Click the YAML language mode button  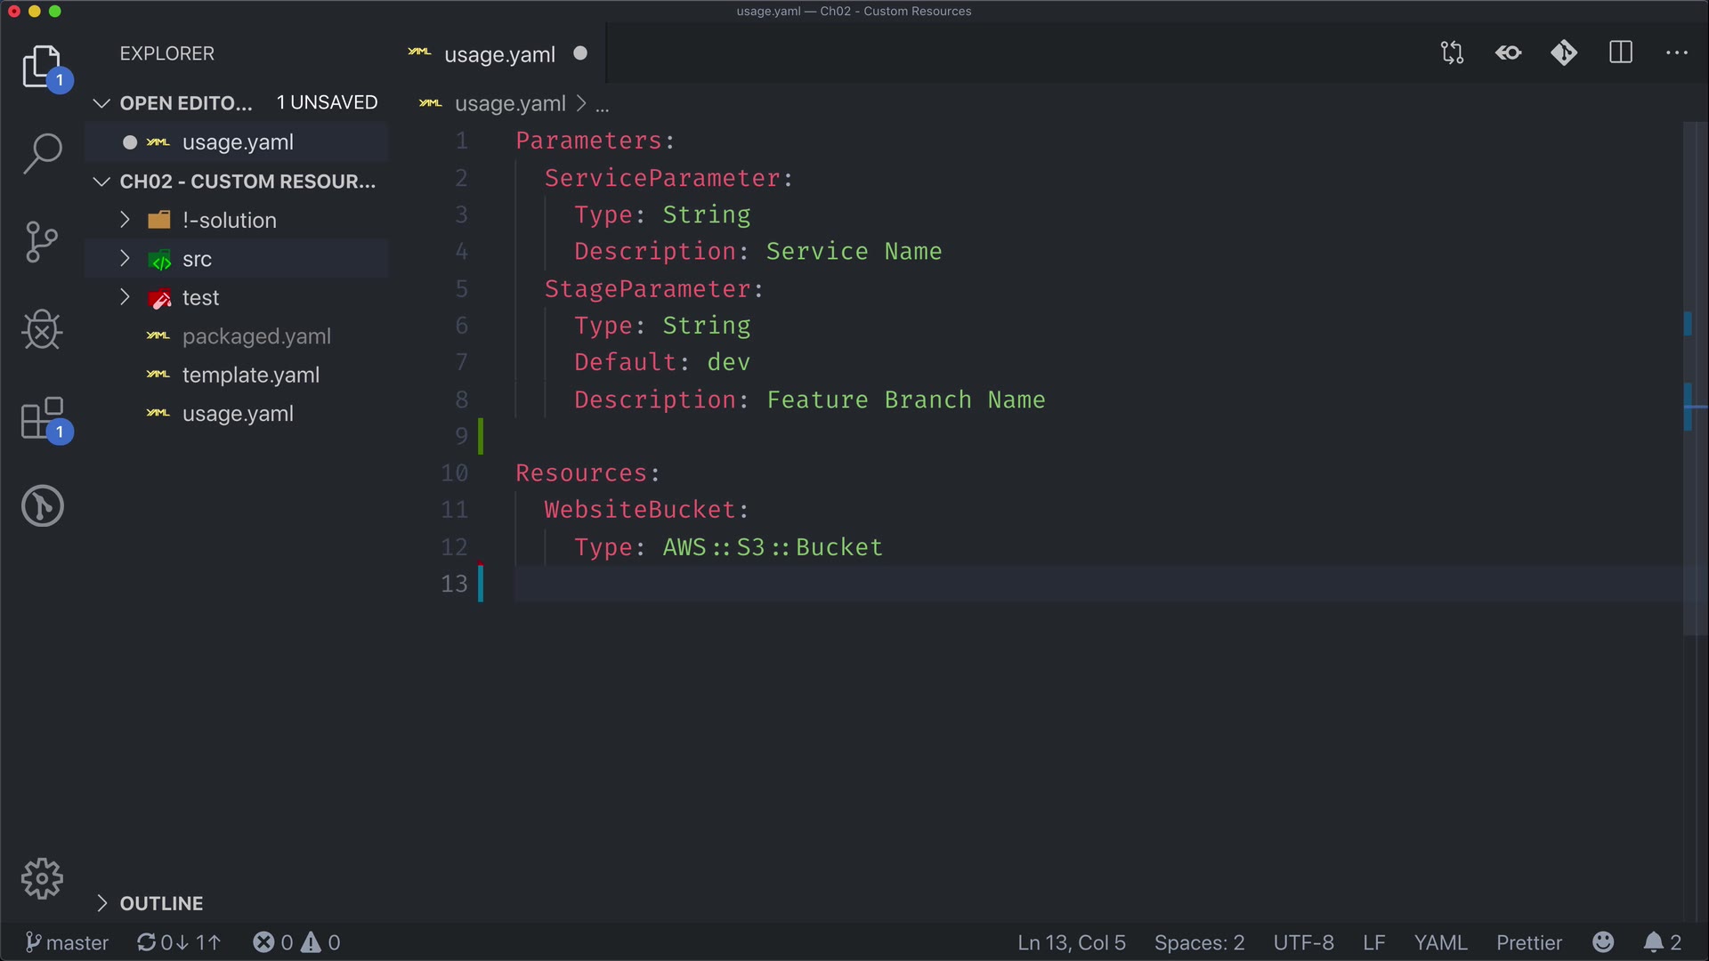tap(1439, 942)
